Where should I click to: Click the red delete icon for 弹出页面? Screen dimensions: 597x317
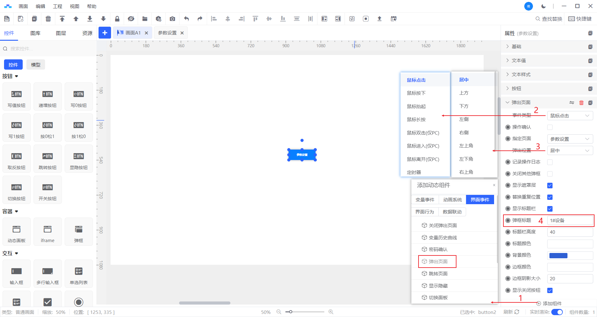tap(581, 103)
